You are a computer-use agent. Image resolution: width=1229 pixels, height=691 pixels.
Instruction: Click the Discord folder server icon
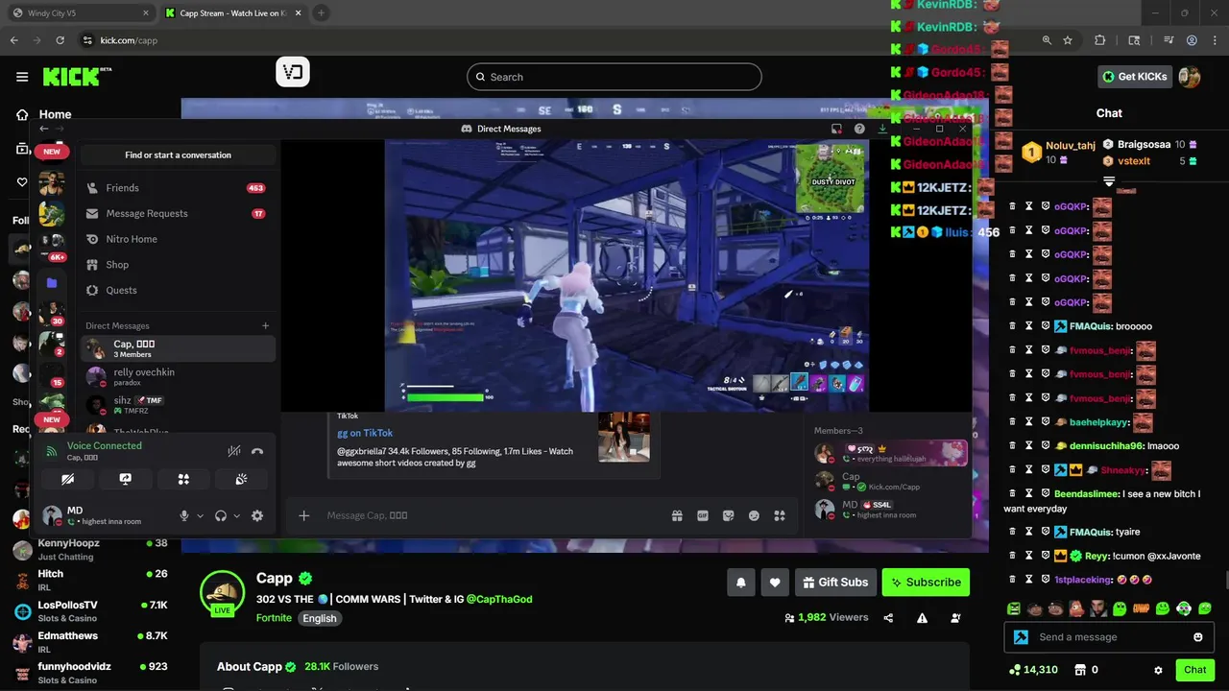[x=52, y=283]
